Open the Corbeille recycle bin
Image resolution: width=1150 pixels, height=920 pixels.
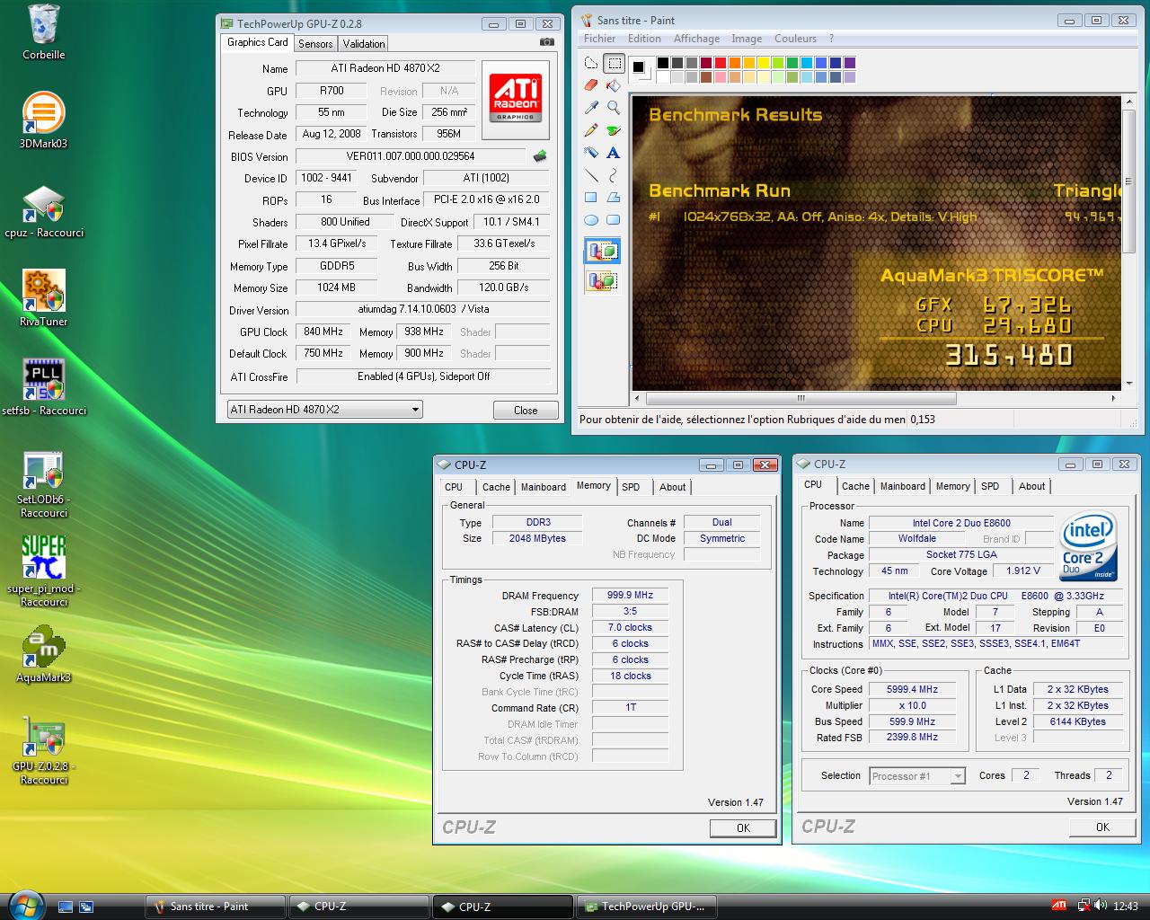click(43, 32)
